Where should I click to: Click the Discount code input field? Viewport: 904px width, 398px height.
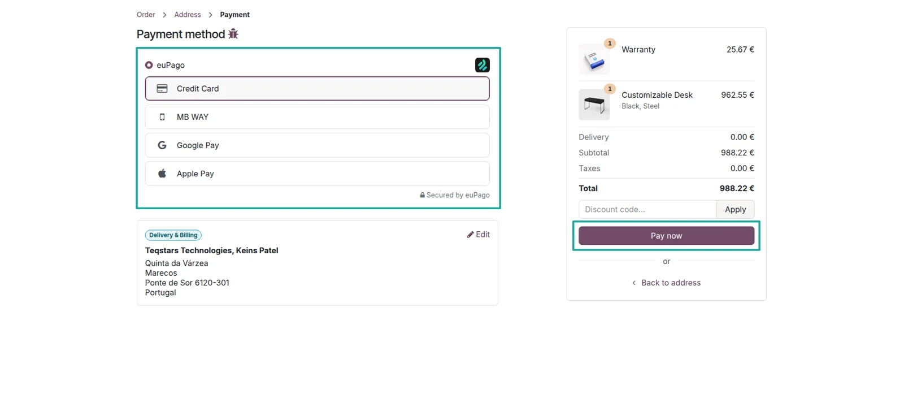coord(647,209)
